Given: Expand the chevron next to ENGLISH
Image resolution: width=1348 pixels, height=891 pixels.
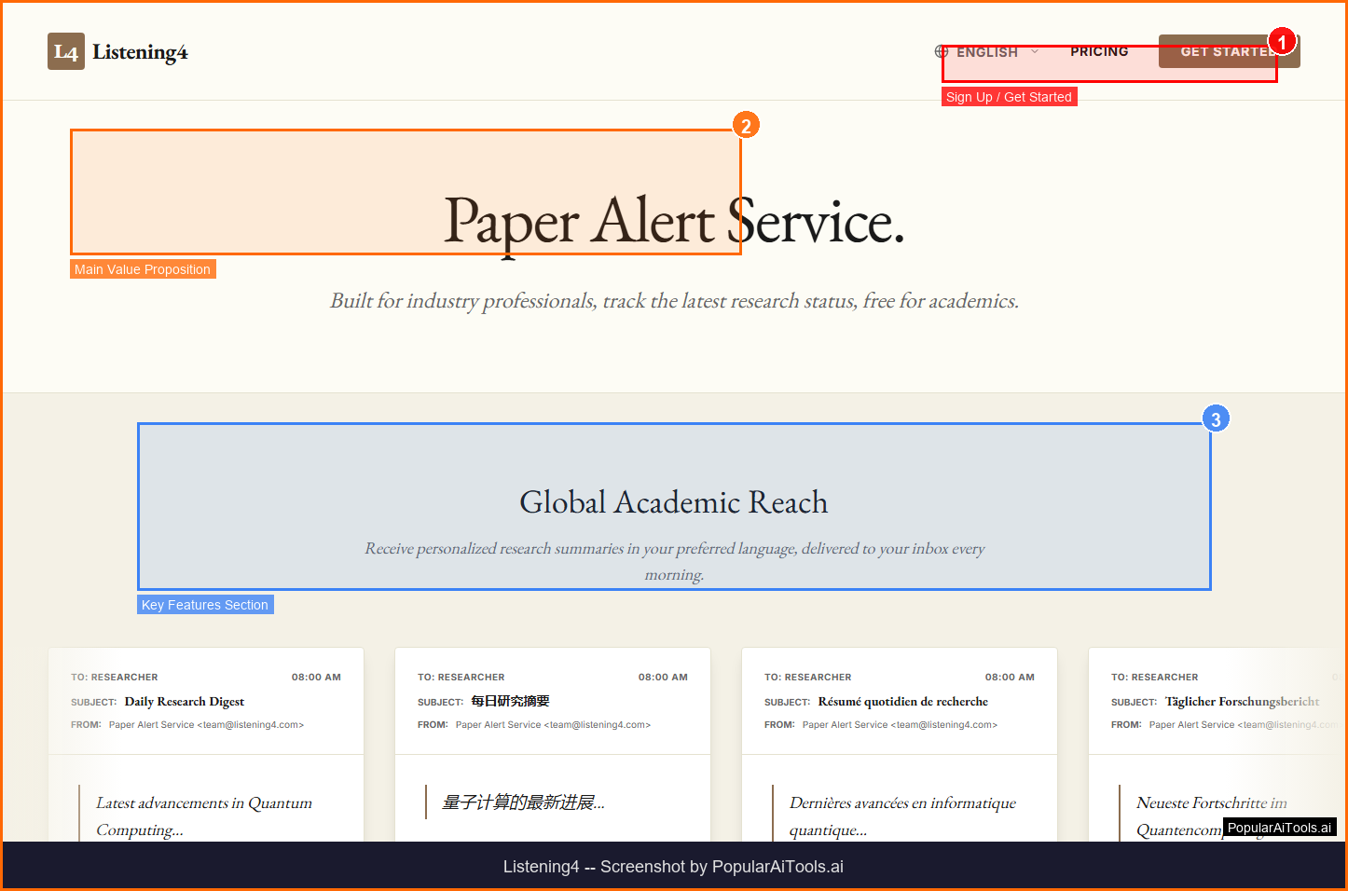Looking at the screenshot, I should click(x=1035, y=52).
